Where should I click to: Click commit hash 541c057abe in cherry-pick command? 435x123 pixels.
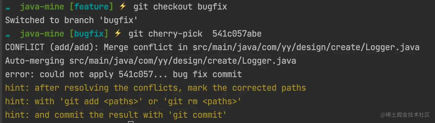(x=237, y=34)
